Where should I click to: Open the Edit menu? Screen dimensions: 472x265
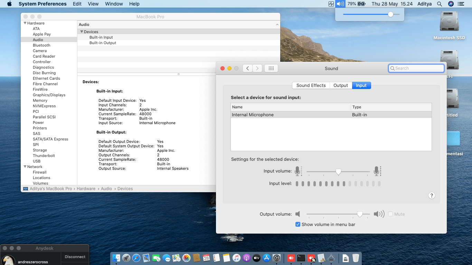click(x=77, y=4)
